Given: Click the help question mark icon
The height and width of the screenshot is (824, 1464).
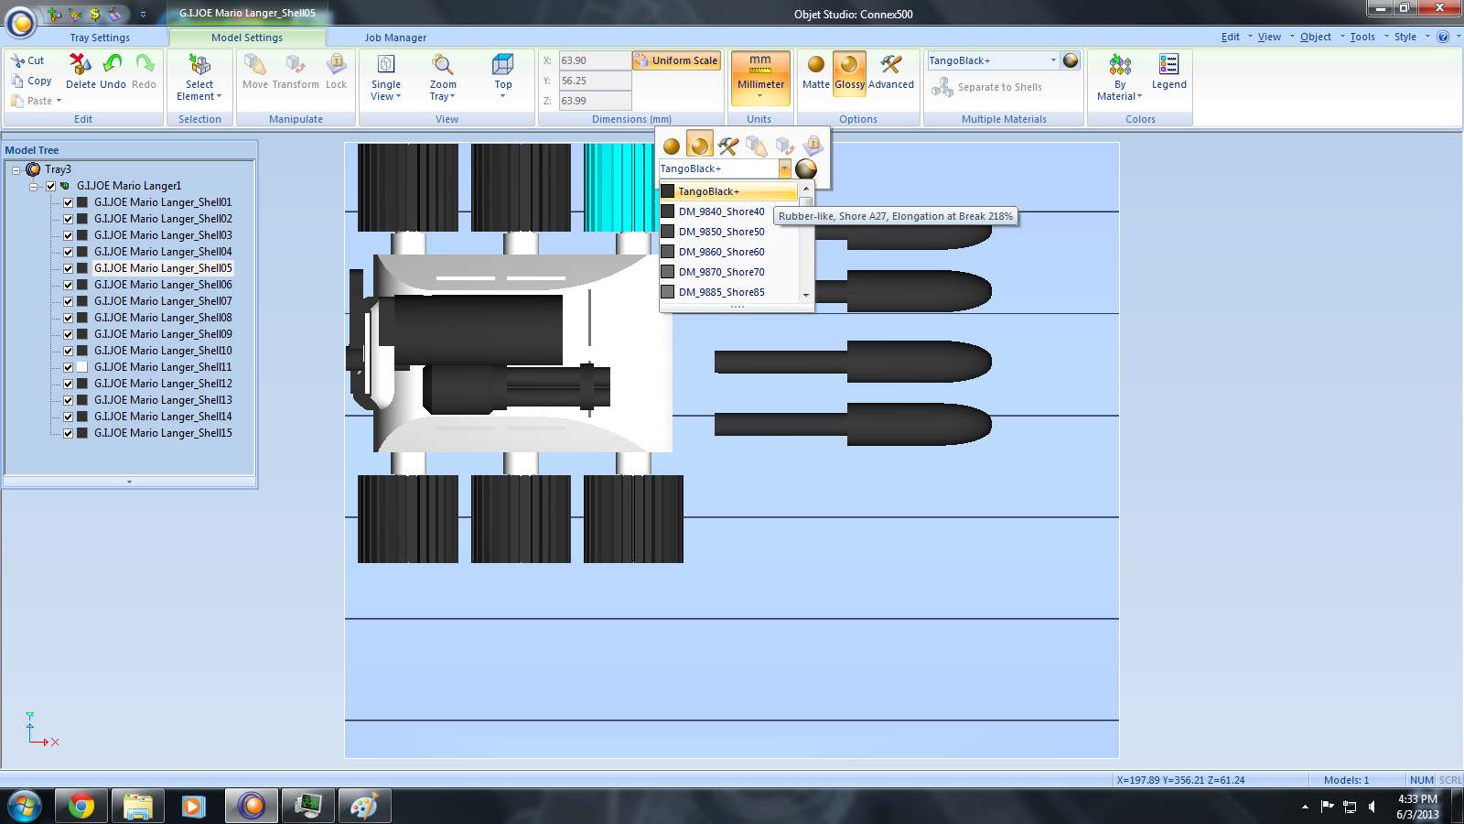Looking at the screenshot, I should 1443,37.
